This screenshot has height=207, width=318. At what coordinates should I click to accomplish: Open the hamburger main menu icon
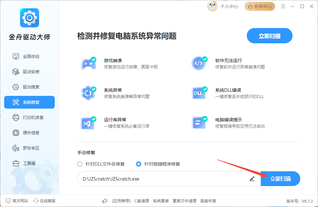click(x=283, y=6)
